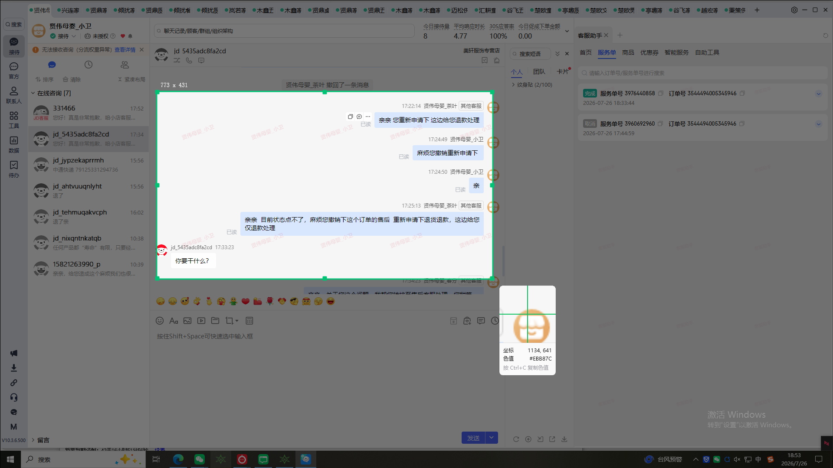Open the 官方 official messages section
Screen dimensions: 833x468
click(x=14, y=71)
